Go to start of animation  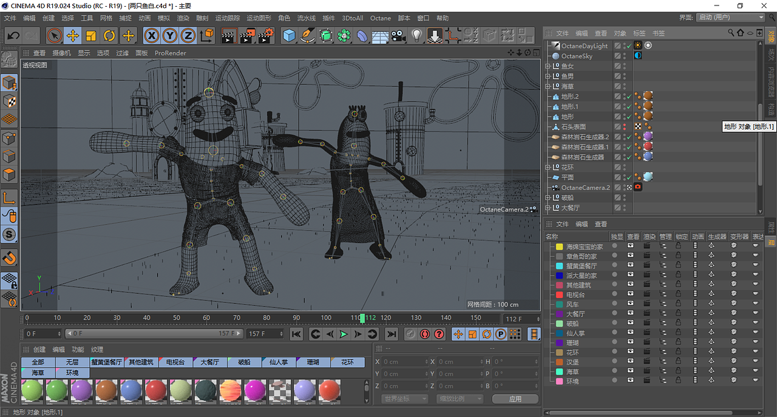point(296,334)
